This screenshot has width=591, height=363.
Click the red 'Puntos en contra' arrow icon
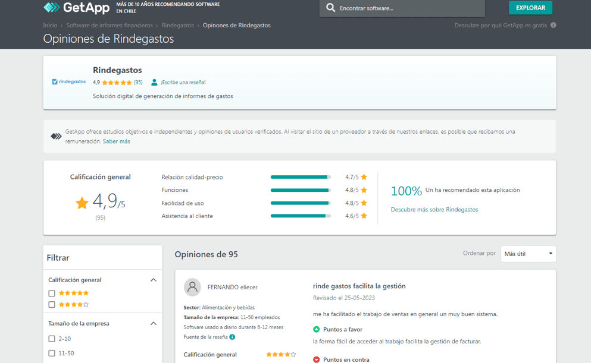click(x=316, y=359)
